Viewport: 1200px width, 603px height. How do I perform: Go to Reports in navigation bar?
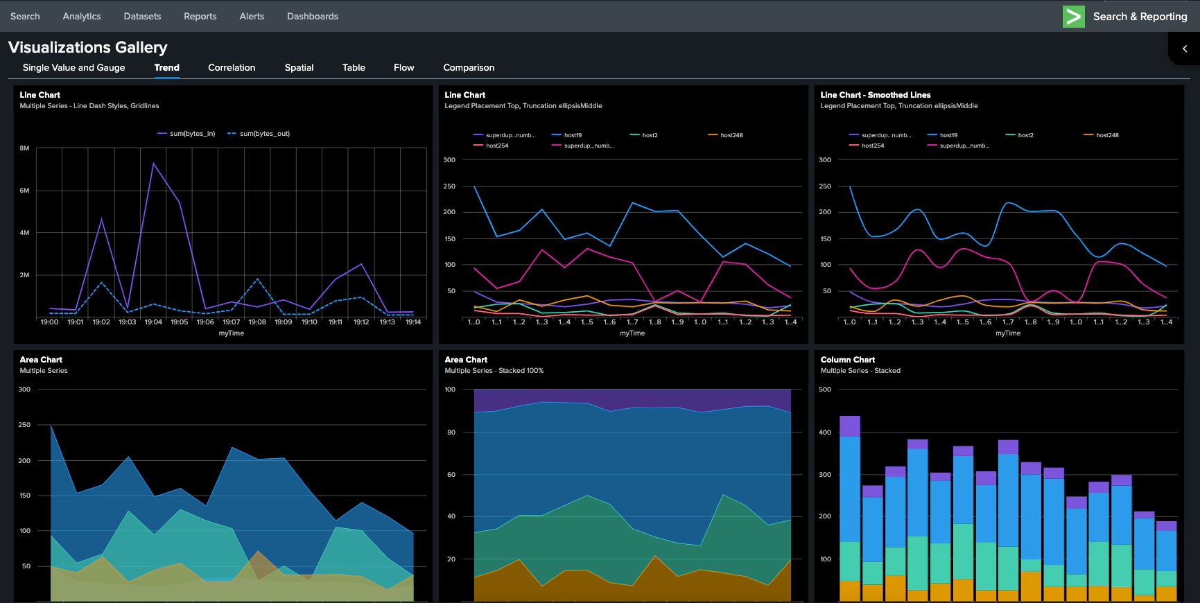(x=200, y=16)
